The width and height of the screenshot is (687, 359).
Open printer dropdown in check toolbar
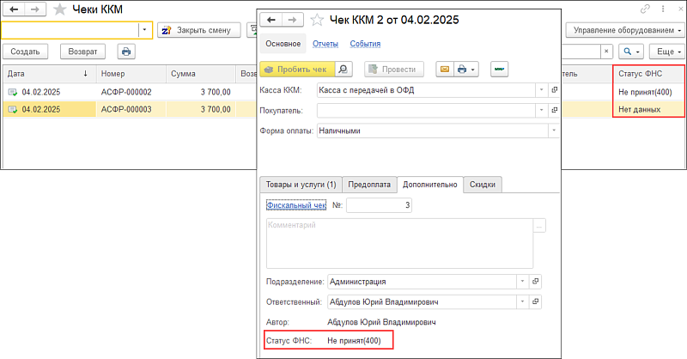[x=465, y=70]
